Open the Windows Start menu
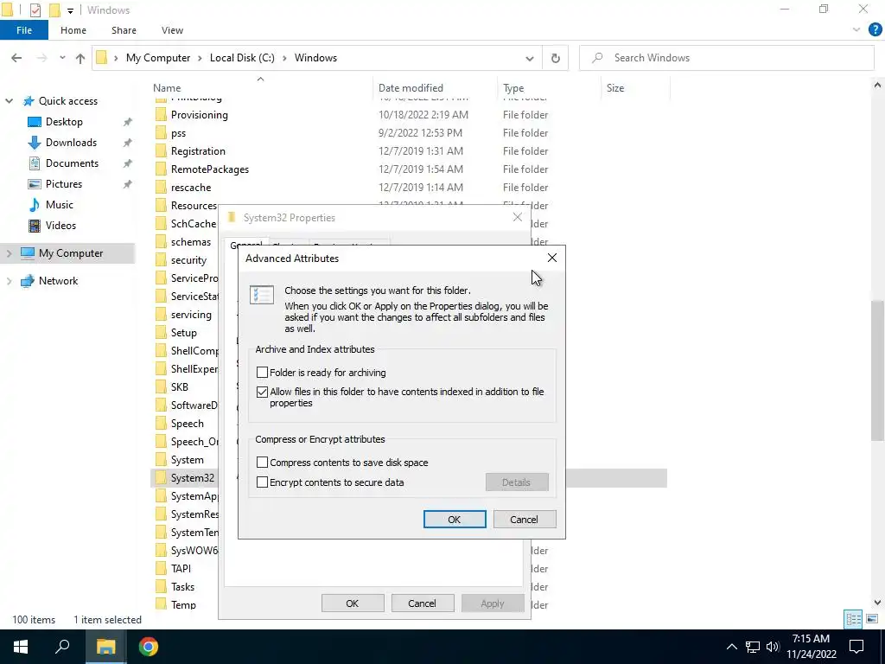The width and height of the screenshot is (885, 664). [21, 647]
